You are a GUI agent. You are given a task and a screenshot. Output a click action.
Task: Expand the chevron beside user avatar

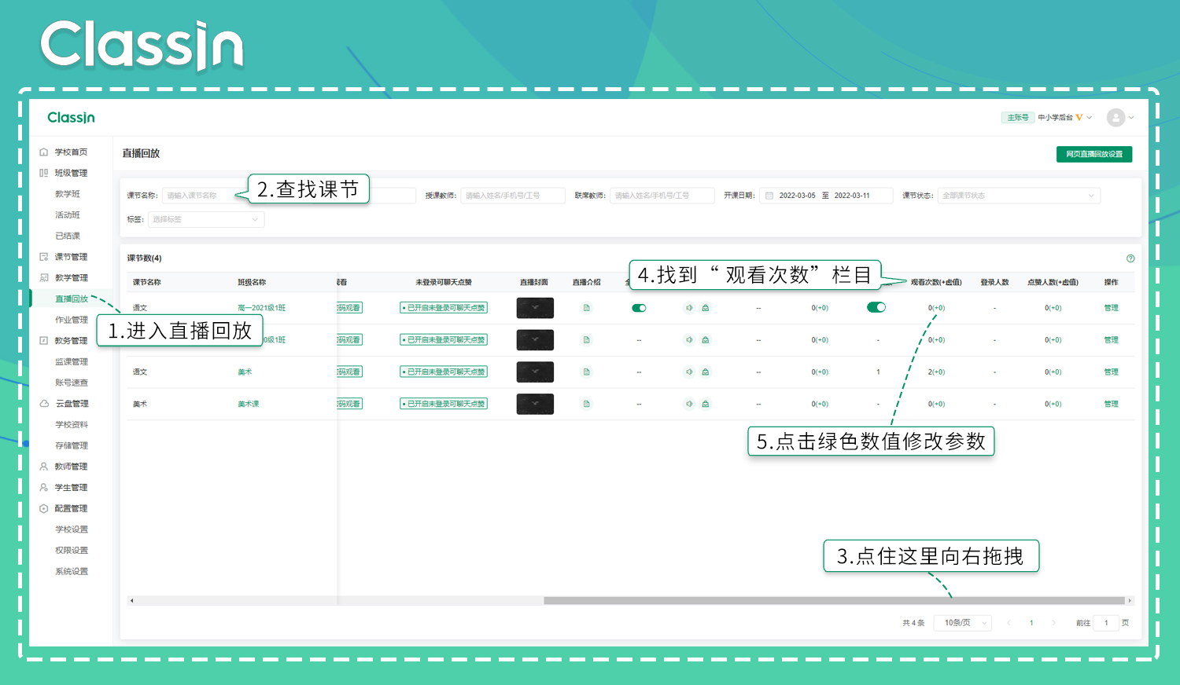1131,118
